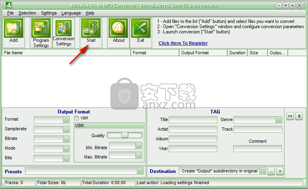Open Program Settings from the toolbar
The width and height of the screenshot is (308, 189).
(x=41, y=28)
